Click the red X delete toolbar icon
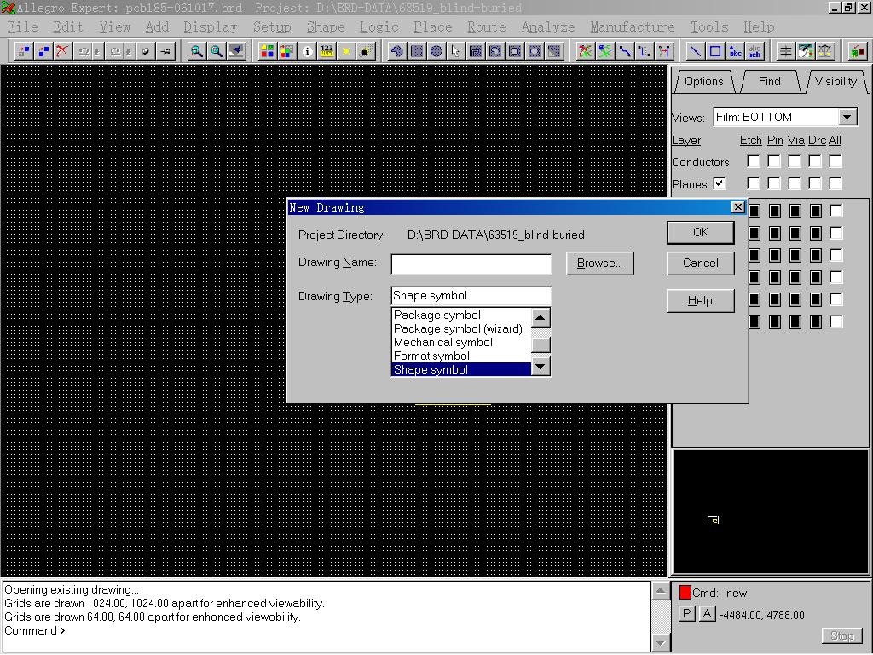873x655 pixels. click(62, 51)
